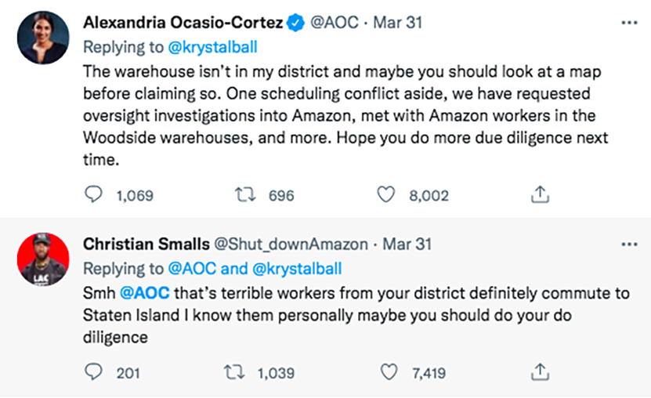
Task: Open Mar 31 timestamp on Smalls' tweet
Action: (407, 244)
